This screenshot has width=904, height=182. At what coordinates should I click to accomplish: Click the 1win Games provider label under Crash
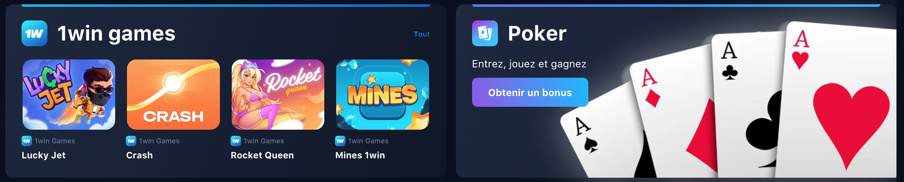tap(159, 141)
